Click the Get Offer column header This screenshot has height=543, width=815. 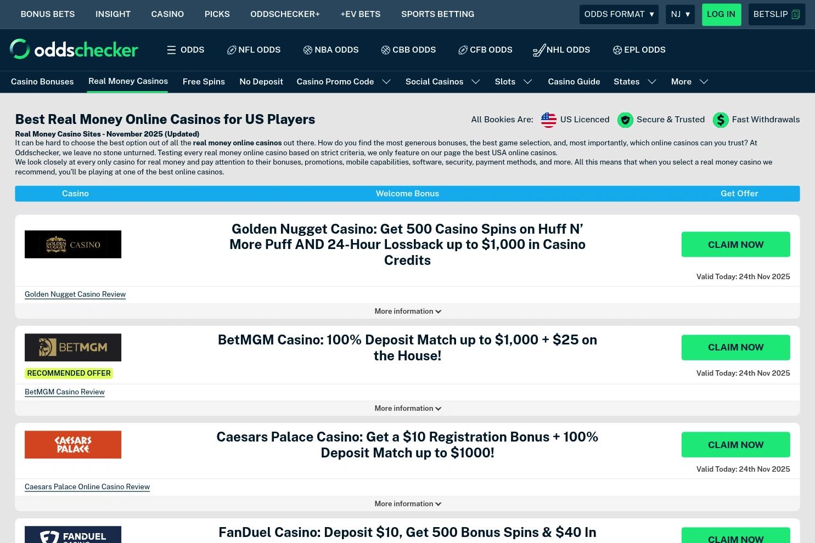coord(739,194)
